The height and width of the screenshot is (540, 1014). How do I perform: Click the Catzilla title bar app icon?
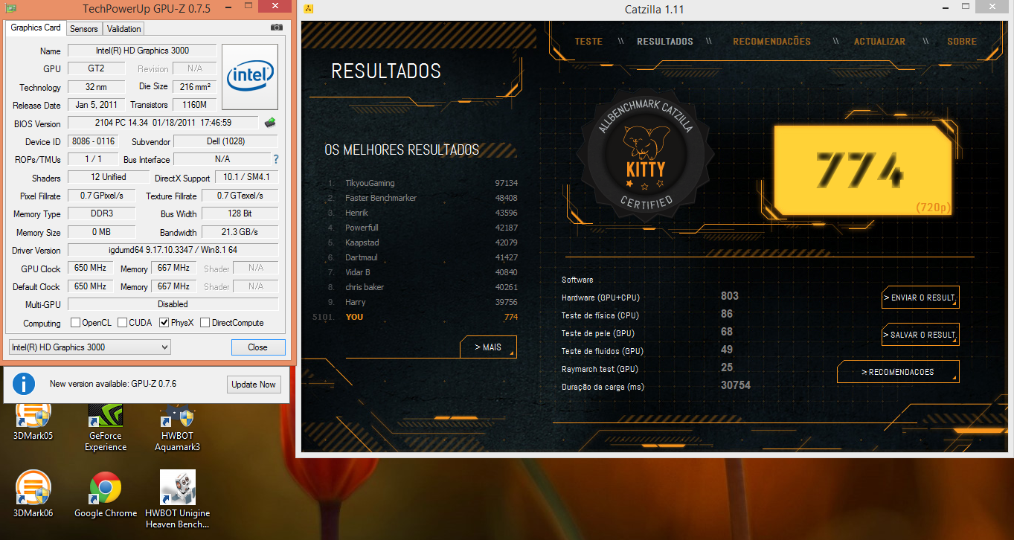point(309,10)
